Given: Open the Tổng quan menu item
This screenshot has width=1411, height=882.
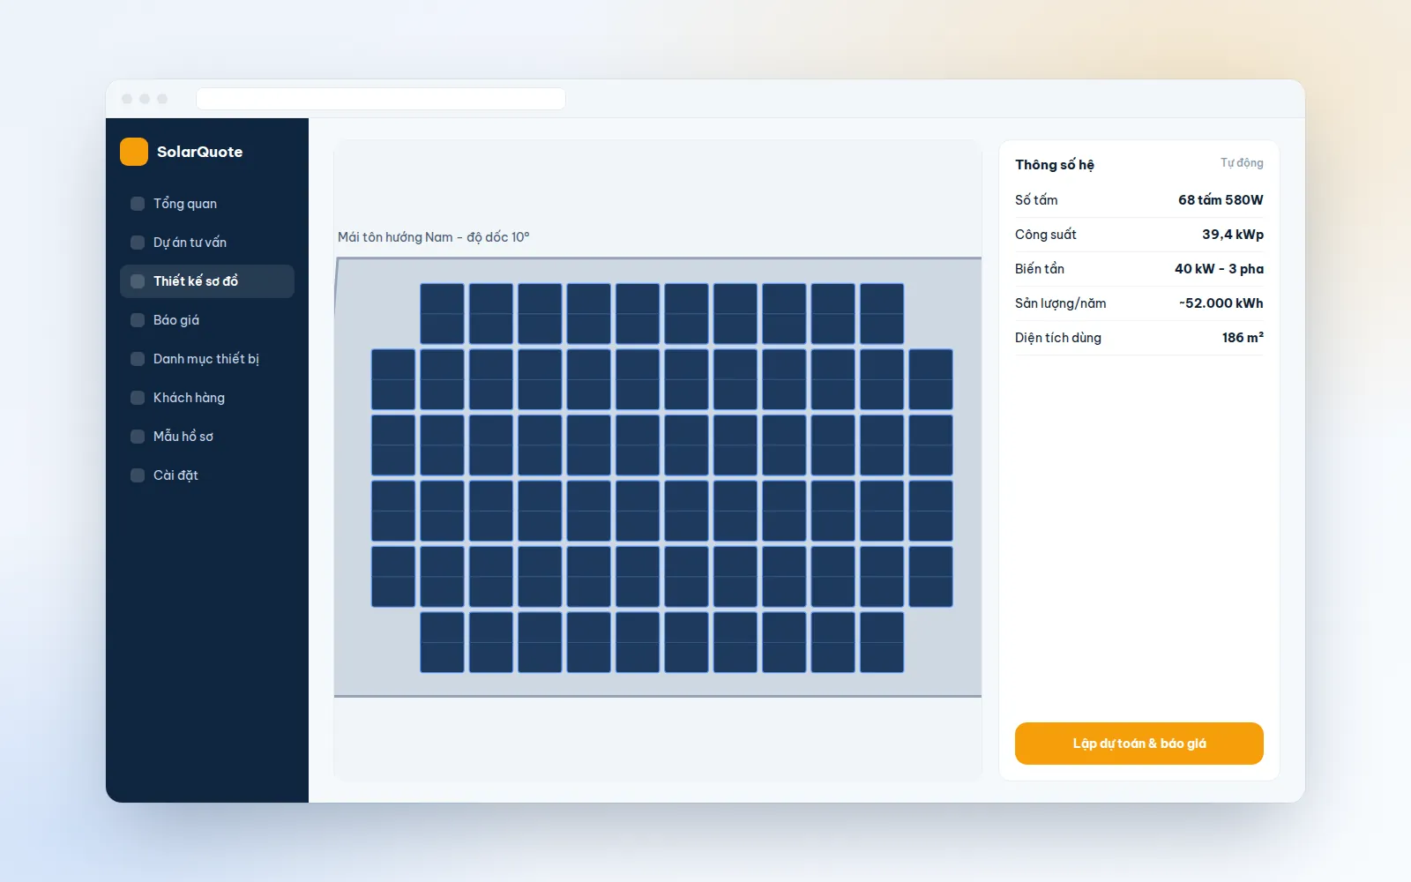Looking at the screenshot, I should [x=207, y=204].
